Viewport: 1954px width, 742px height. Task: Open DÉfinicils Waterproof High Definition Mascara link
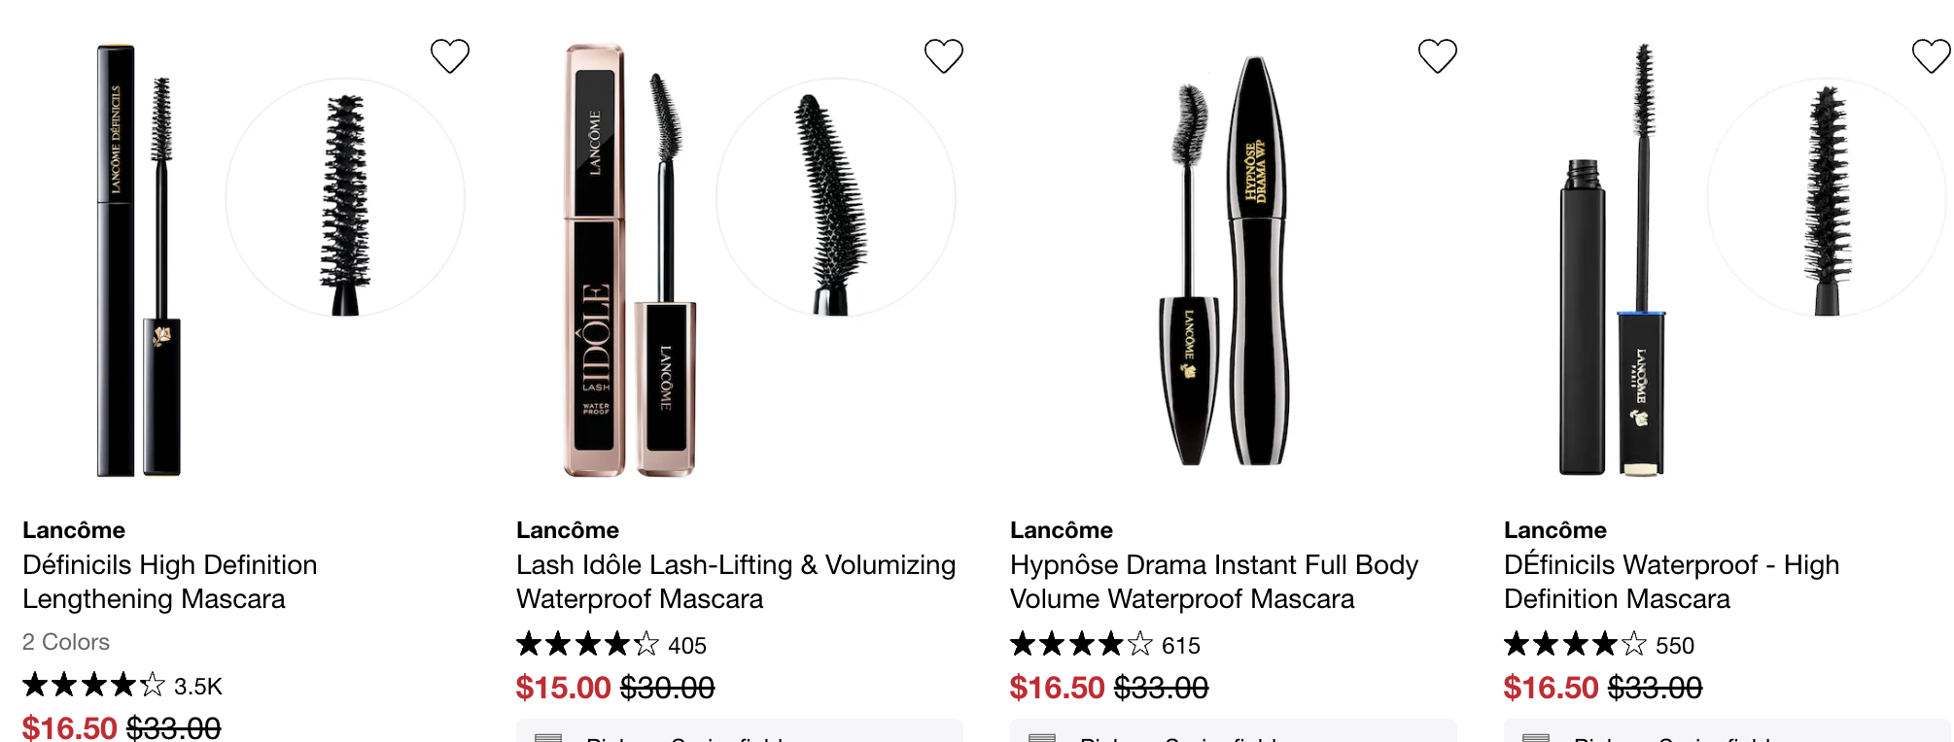[1671, 582]
